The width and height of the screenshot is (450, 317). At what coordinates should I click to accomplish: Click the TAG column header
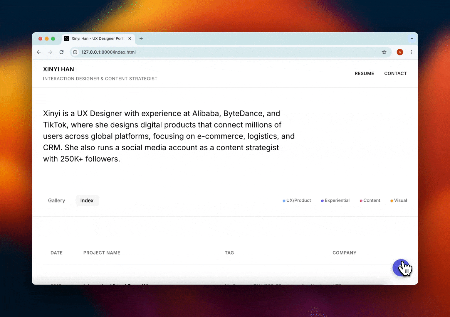coord(229,253)
